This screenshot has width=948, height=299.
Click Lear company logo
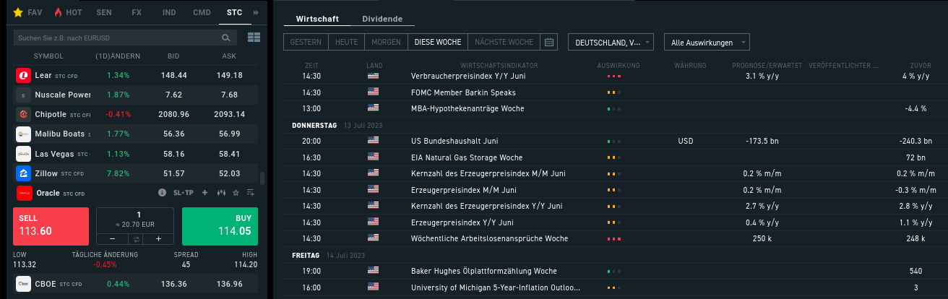23,75
